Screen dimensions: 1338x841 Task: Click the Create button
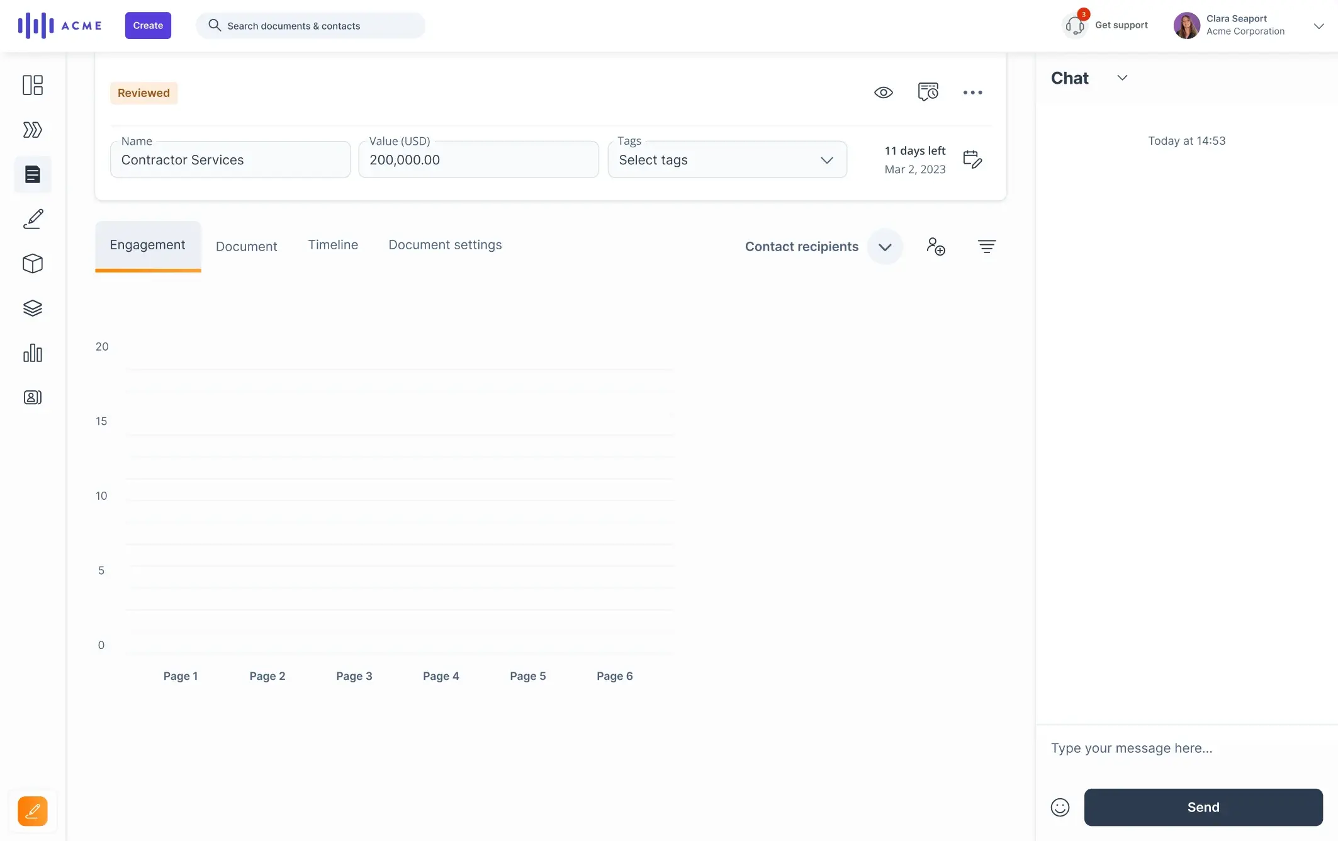pos(147,25)
